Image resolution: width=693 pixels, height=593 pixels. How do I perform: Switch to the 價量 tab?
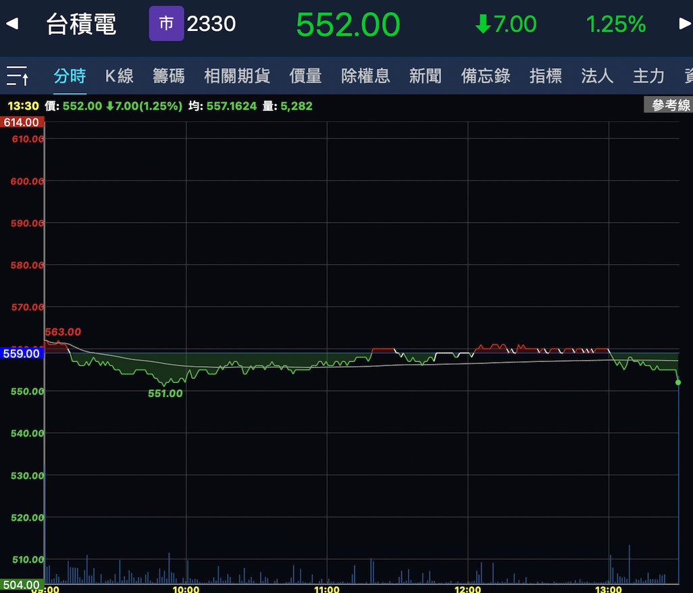[305, 76]
